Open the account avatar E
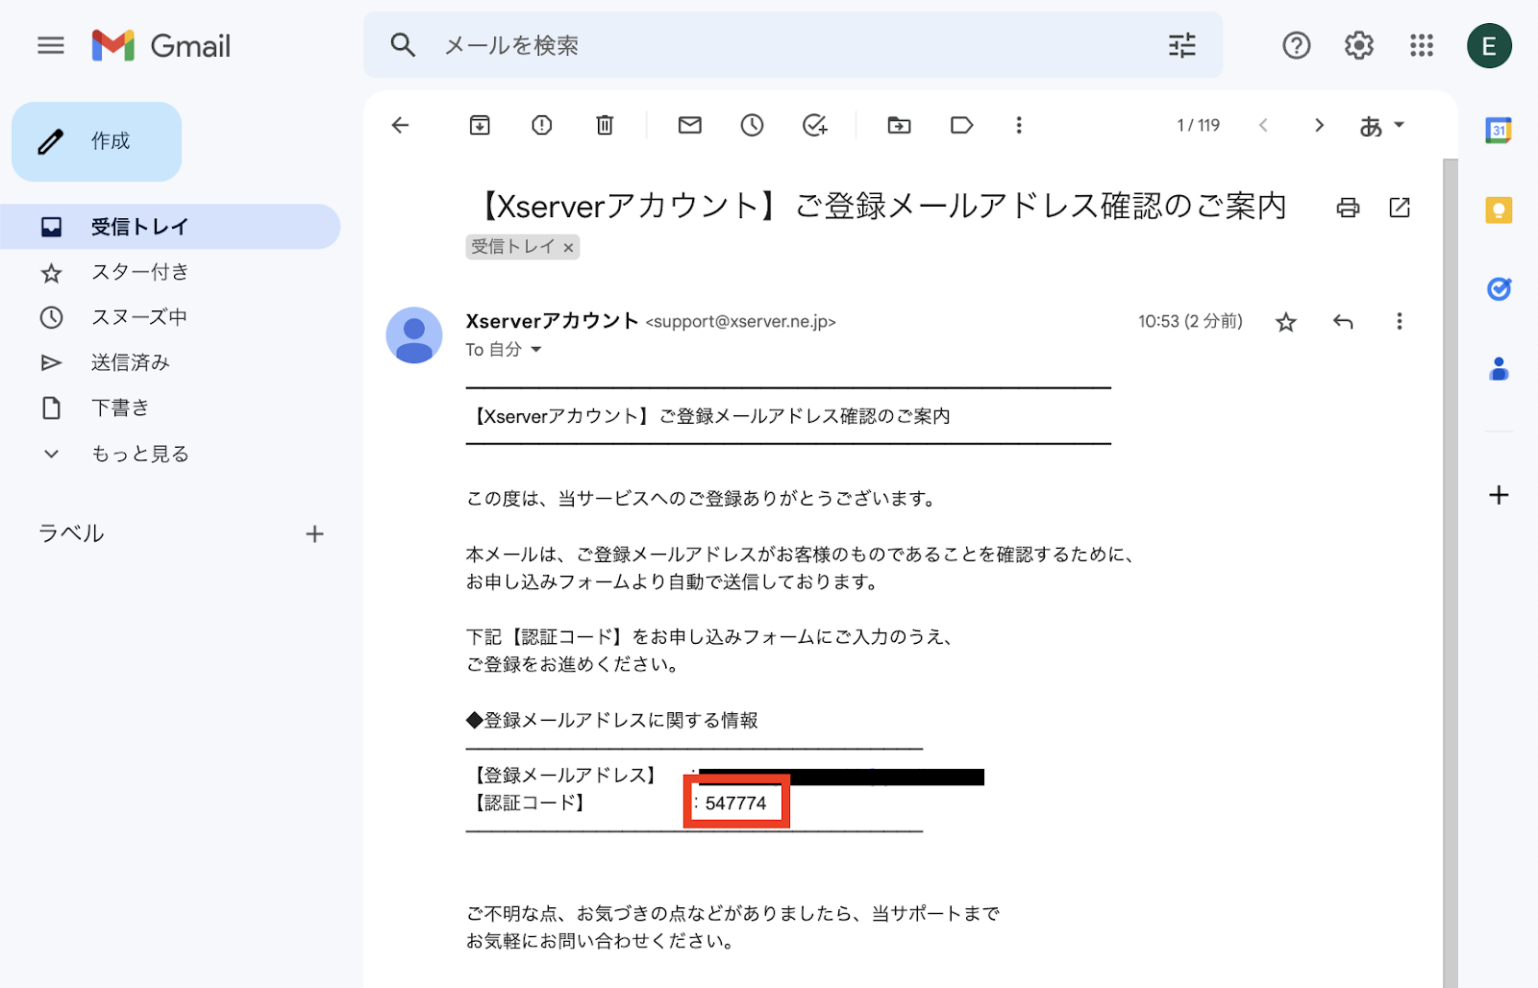Image resolution: width=1538 pixels, height=988 pixels. [1489, 45]
